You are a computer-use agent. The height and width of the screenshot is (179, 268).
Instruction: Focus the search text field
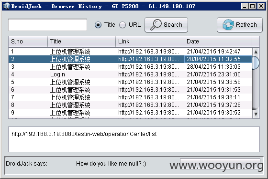pos(47,25)
